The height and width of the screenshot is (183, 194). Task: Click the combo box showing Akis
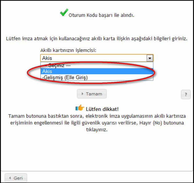(93, 58)
